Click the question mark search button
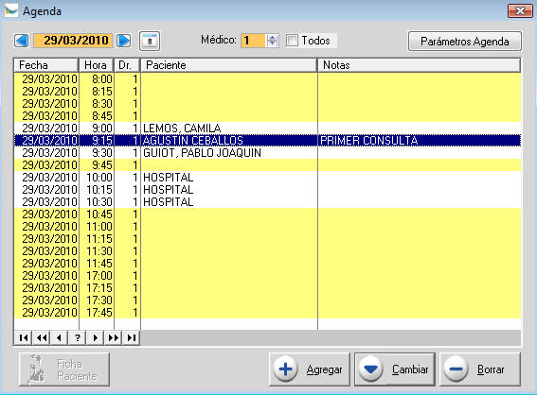The width and height of the screenshot is (537, 395). (x=78, y=338)
